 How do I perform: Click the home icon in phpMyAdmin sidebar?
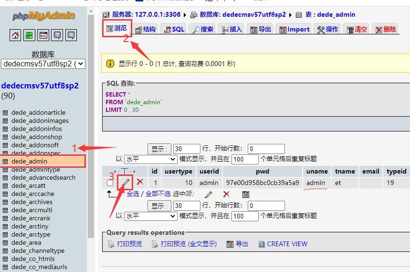pos(15,35)
